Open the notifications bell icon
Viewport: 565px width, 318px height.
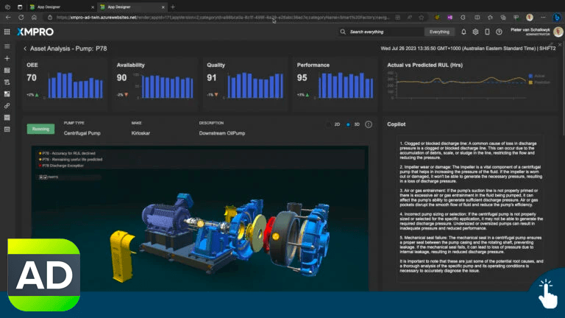click(x=463, y=32)
